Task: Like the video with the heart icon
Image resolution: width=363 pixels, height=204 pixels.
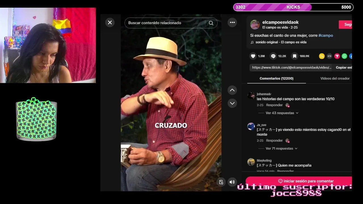Action: 253,56
